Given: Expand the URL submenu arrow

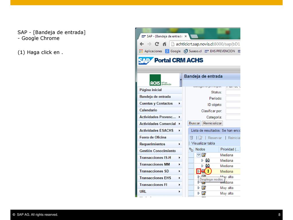Looking at the screenshot, I should tap(179, 192).
